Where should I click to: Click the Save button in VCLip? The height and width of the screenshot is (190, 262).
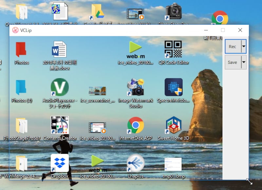(x=233, y=62)
